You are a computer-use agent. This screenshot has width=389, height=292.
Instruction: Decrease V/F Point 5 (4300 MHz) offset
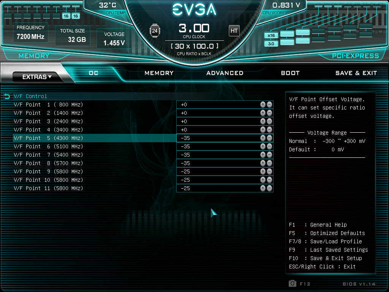coord(269,138)
